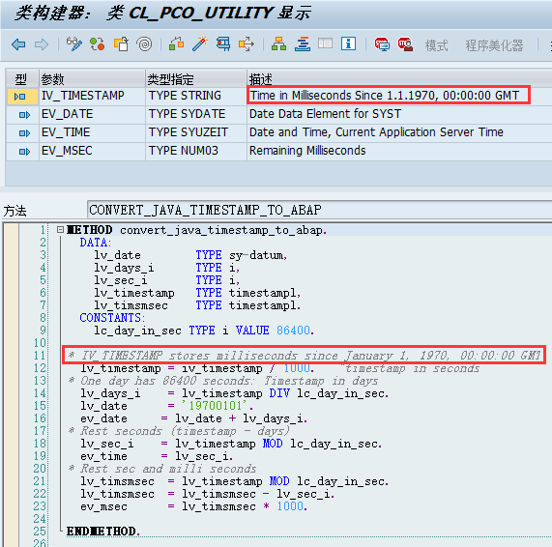552x547 pixels.
Task: Select the 类型指定 column header
Action: tap(195, 79)
